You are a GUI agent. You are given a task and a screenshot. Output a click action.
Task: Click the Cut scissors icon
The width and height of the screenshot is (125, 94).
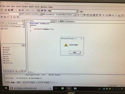(16, 10)
